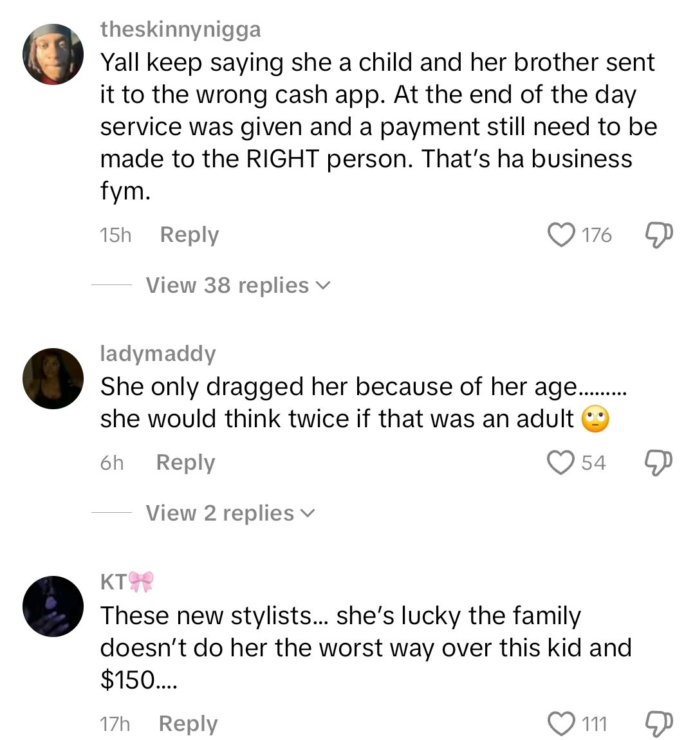Dislike the comment posted 15h ago
The width and height of the screenshot is (695, 740).
[x=658, y=236]
